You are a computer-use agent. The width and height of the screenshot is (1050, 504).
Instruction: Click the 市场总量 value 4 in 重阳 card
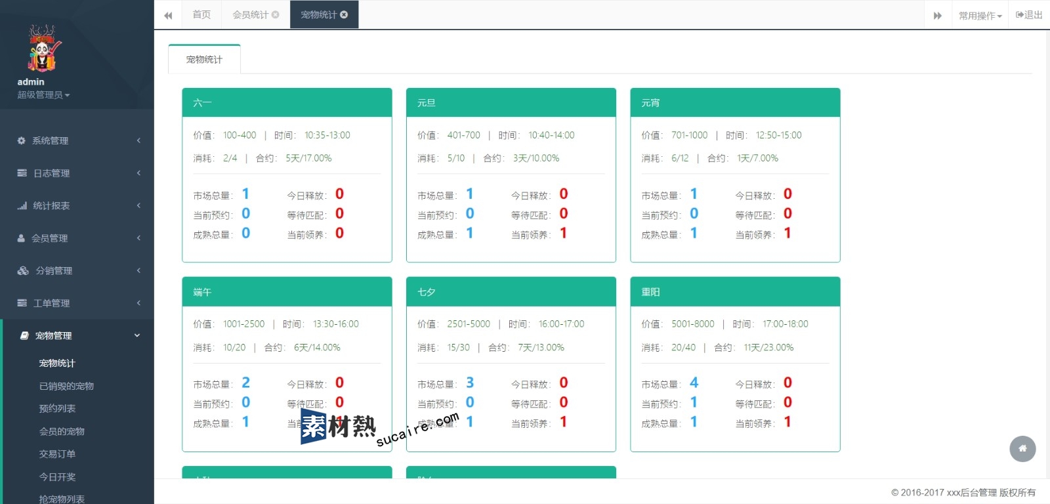pyautogui.click(x=694, y=383)
